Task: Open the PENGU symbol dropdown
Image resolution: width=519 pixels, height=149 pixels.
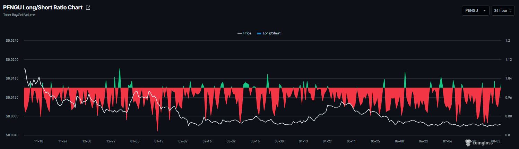Action: point(475,11)
